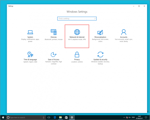Click the network status tray icon
Screen dimensions: 150x120
point(127,117)
